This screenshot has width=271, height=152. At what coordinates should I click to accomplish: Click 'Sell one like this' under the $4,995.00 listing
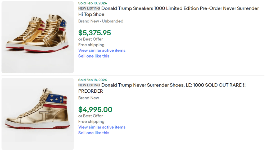pyautogui.click(x=94, y=133)
